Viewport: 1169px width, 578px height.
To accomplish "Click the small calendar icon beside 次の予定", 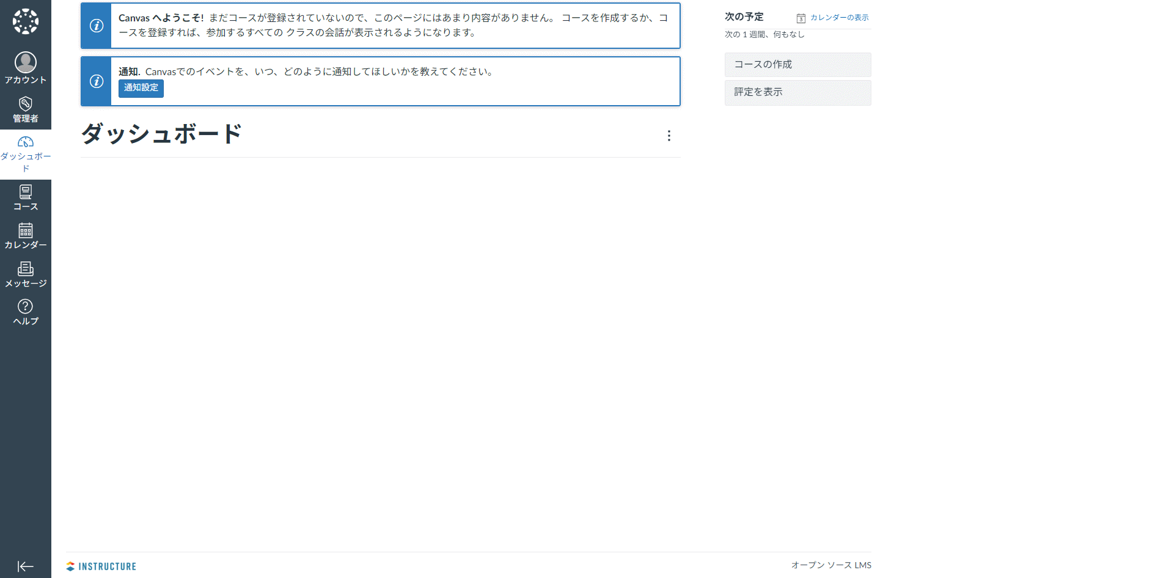I will point(801,18).
